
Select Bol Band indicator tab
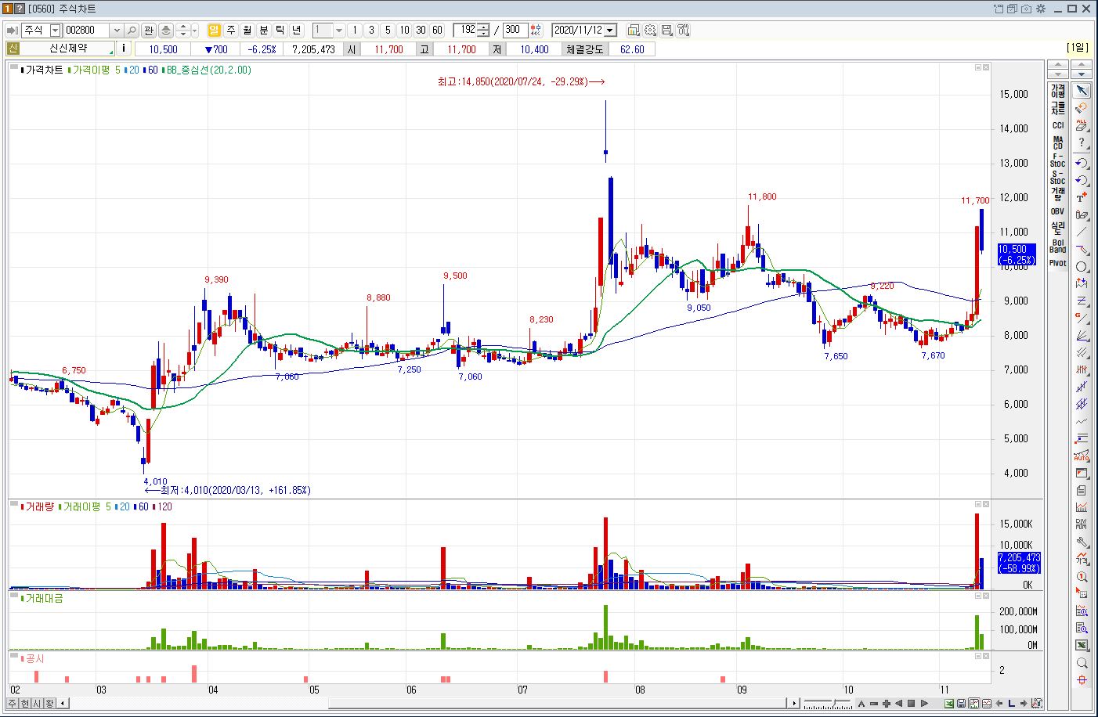point(1058,246)
